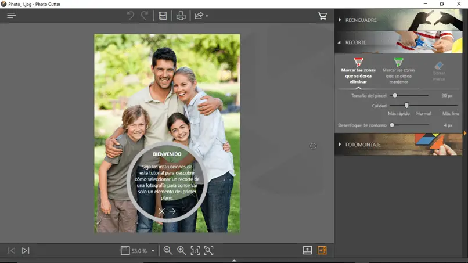Select the red marker to mark zones to eliminate

pos(358,71)
